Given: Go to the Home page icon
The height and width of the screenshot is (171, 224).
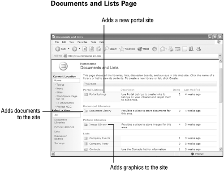Looking at the screenshot, I should (x=99, y=49).
